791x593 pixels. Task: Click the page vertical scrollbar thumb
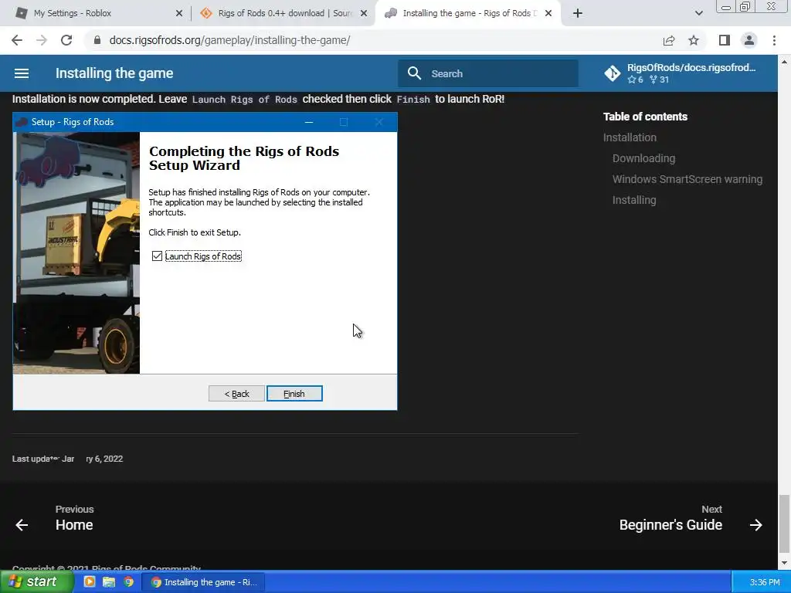783,524
